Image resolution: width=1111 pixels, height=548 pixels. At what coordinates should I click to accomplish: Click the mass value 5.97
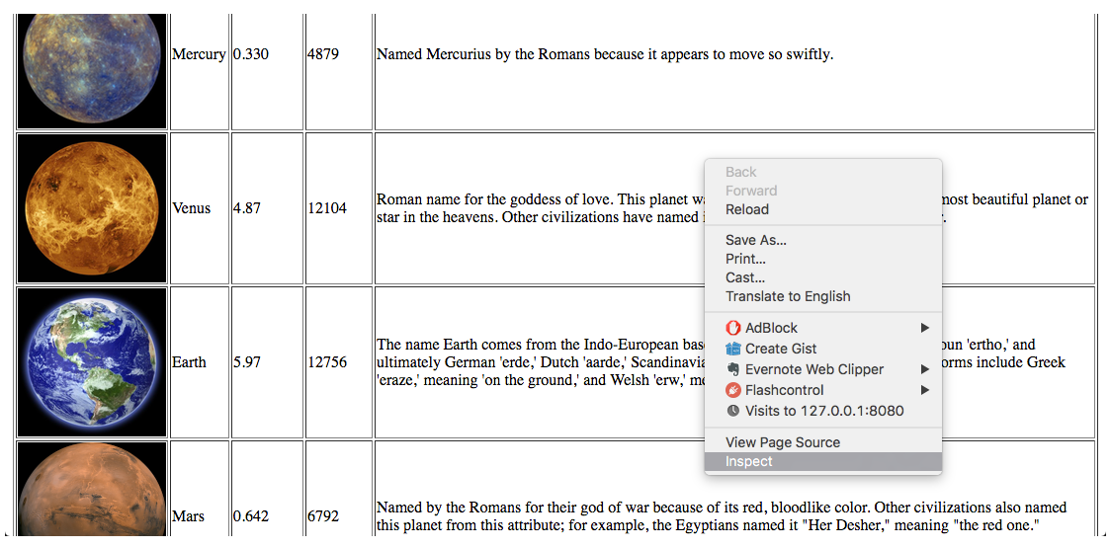[247, 362]
